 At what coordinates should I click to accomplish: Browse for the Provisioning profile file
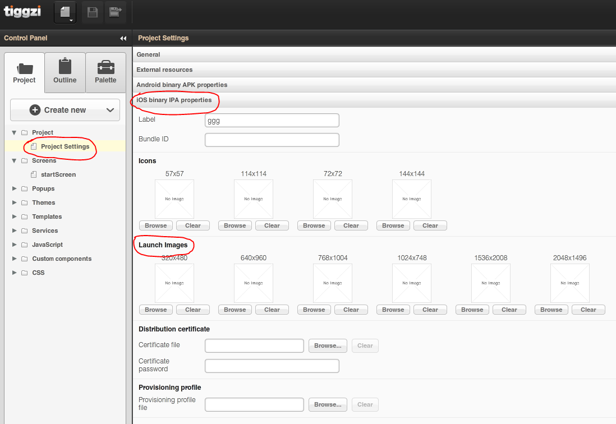point(328,404)
